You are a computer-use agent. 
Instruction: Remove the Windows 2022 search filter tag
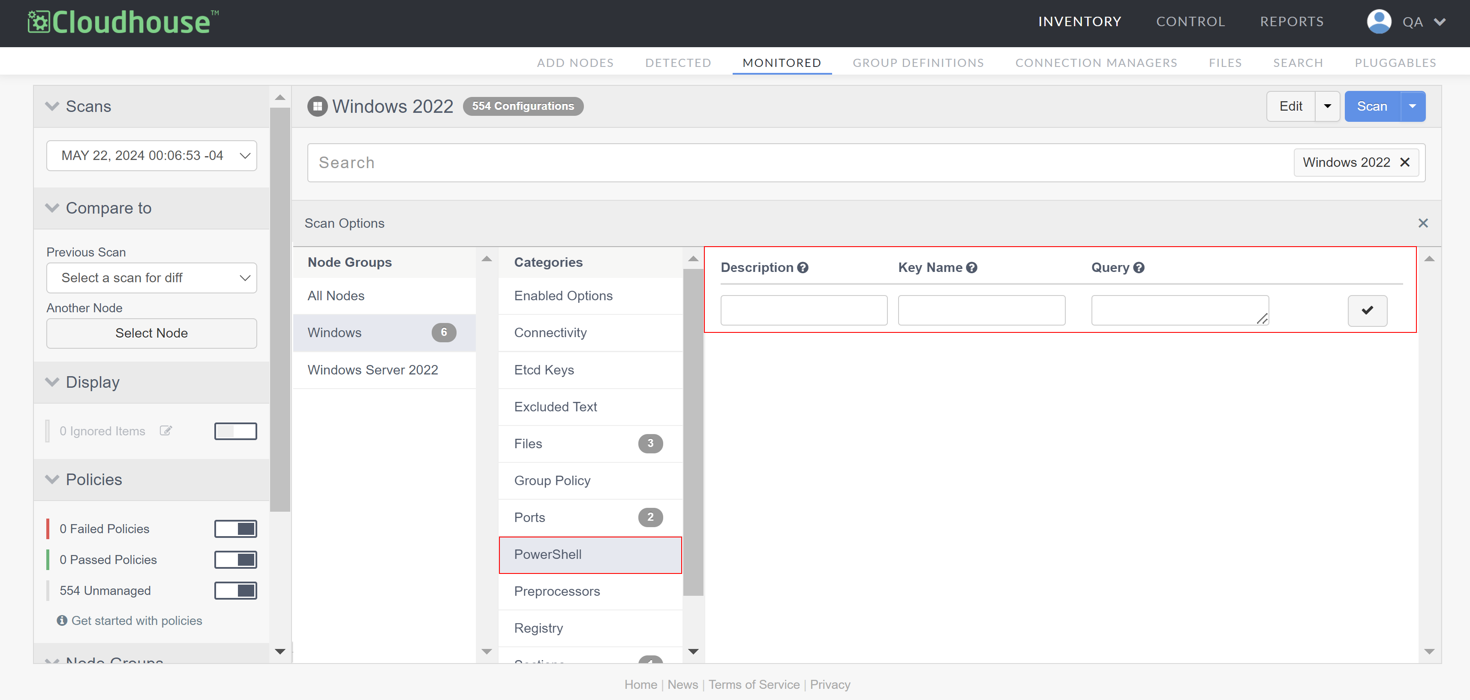pos(1405,162)
